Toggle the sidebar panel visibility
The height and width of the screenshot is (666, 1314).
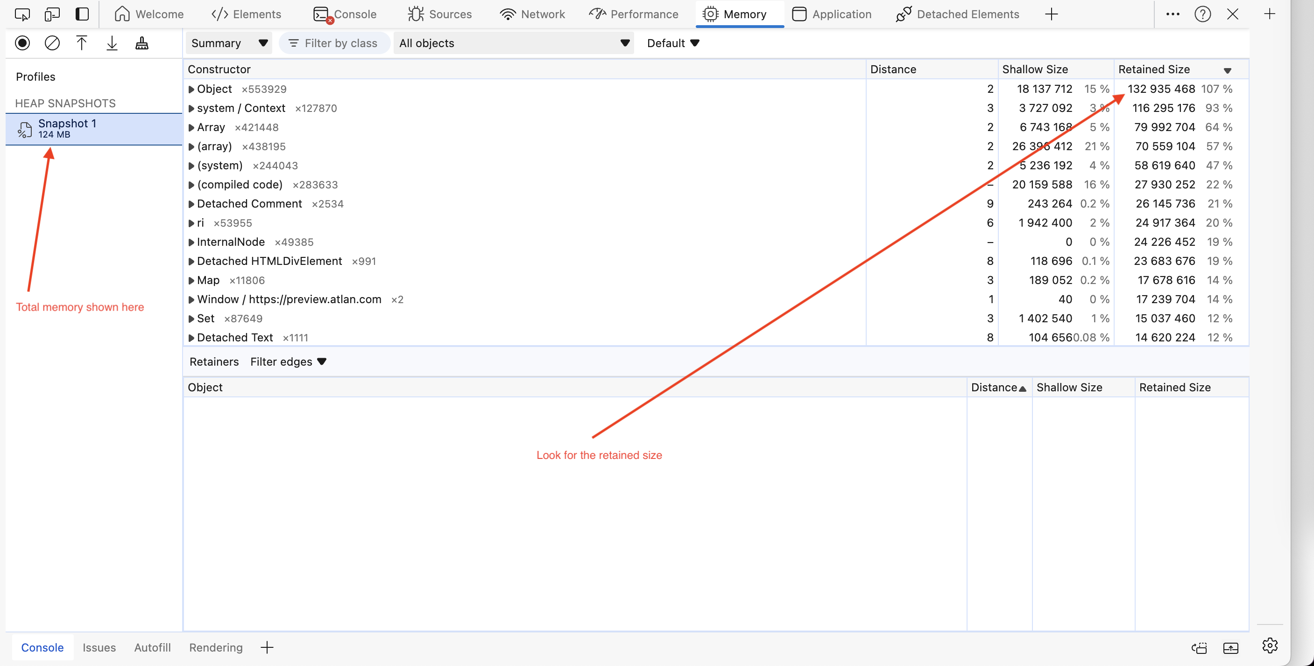pos(82,14)
